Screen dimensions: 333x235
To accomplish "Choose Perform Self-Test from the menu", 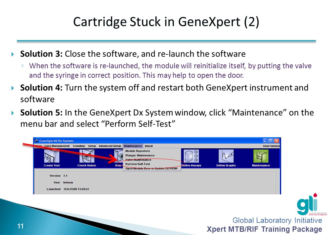I will (x=138, y=164).
